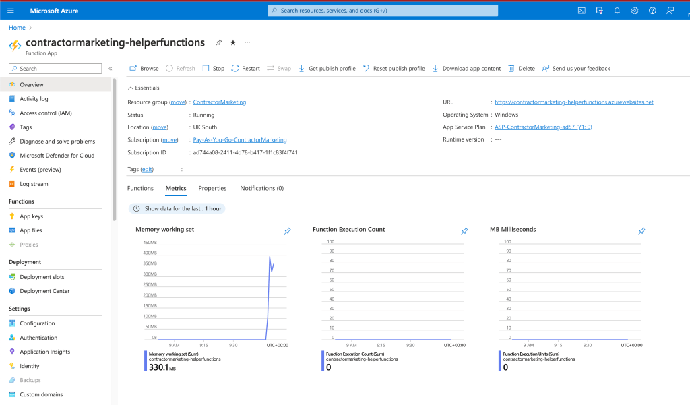Click the move link next to Location
Screen dimensions: 690x405
pyautogui.click(x=159, y=127)
